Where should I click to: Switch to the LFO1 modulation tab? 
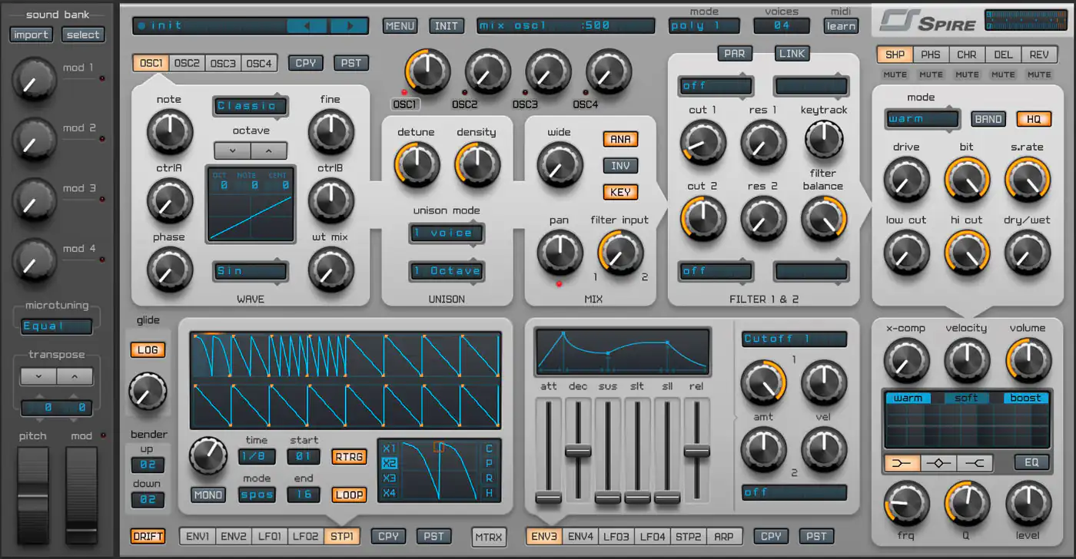tap(270, 536)
